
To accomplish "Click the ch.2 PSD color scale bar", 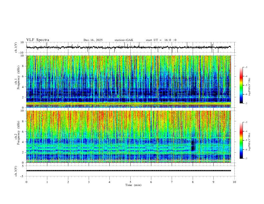I will tap(241, 140).
